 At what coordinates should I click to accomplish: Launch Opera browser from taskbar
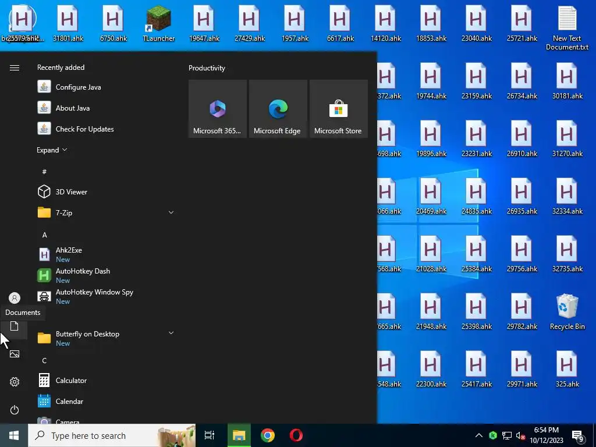[x=296, y=435]
